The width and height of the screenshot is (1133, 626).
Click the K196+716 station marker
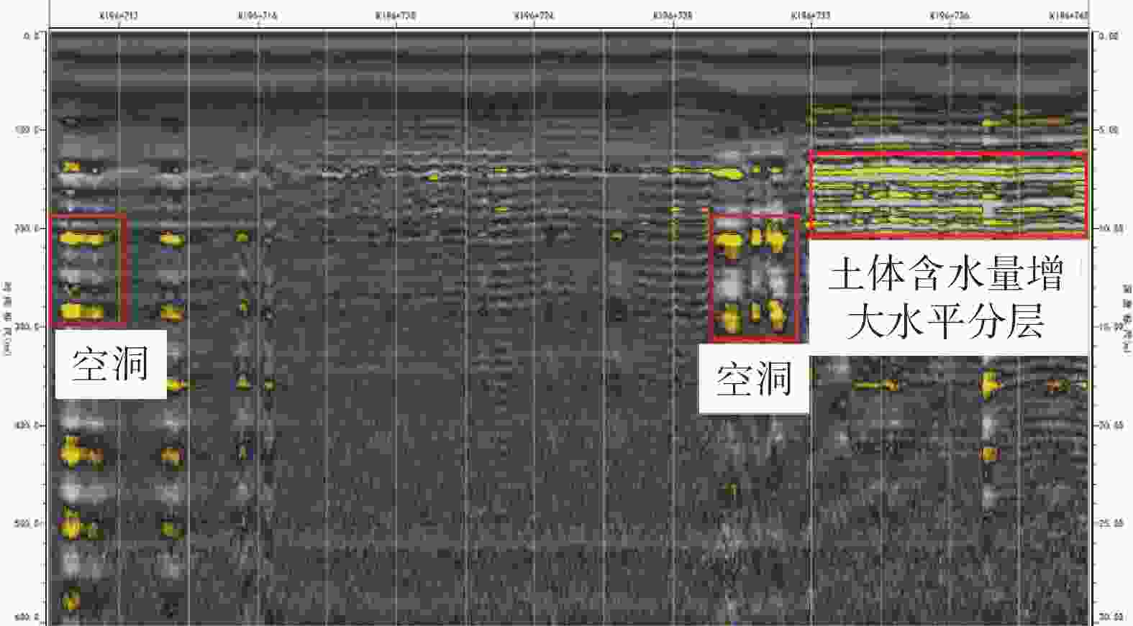pyautogui.click(x=258, y=15)
